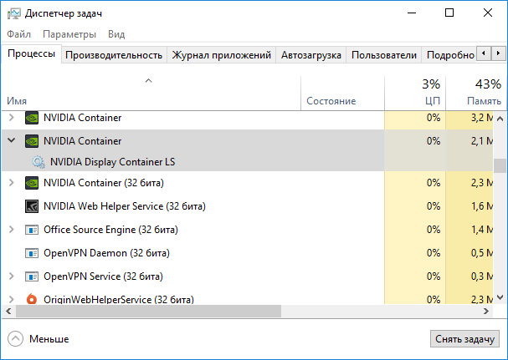The width and height of the screenshot is (508, 360).
Task: Click the Task Manager title bar icon
Action: pyautogui.click(x=14, y=13)
